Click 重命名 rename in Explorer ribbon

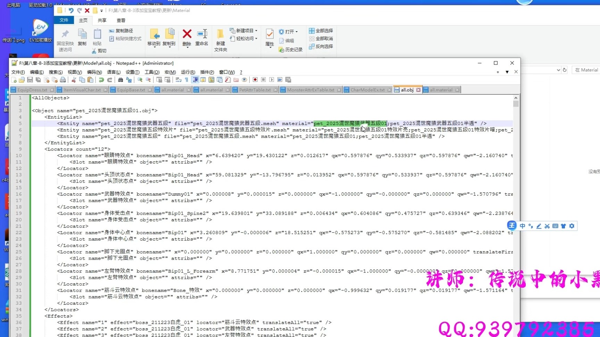(202, 37)
